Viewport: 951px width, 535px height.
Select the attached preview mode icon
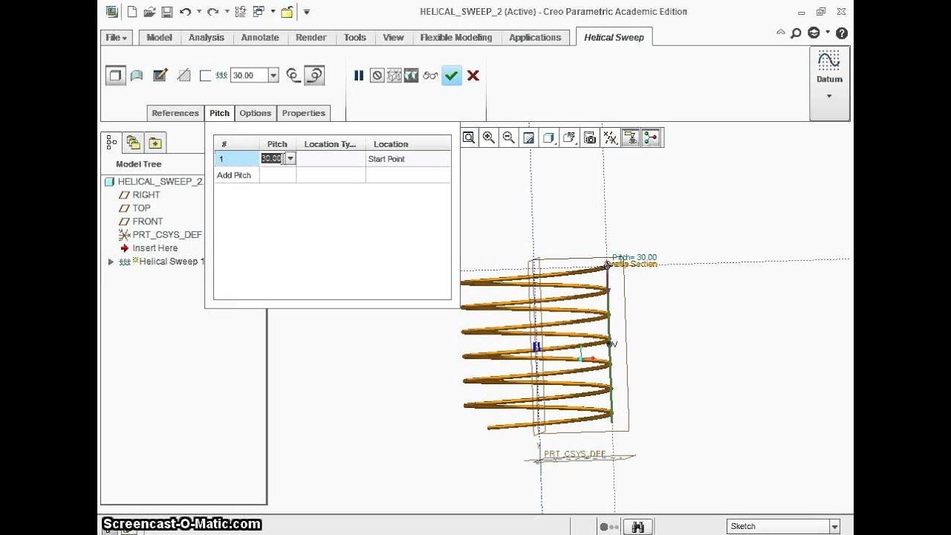coord(411,75)
